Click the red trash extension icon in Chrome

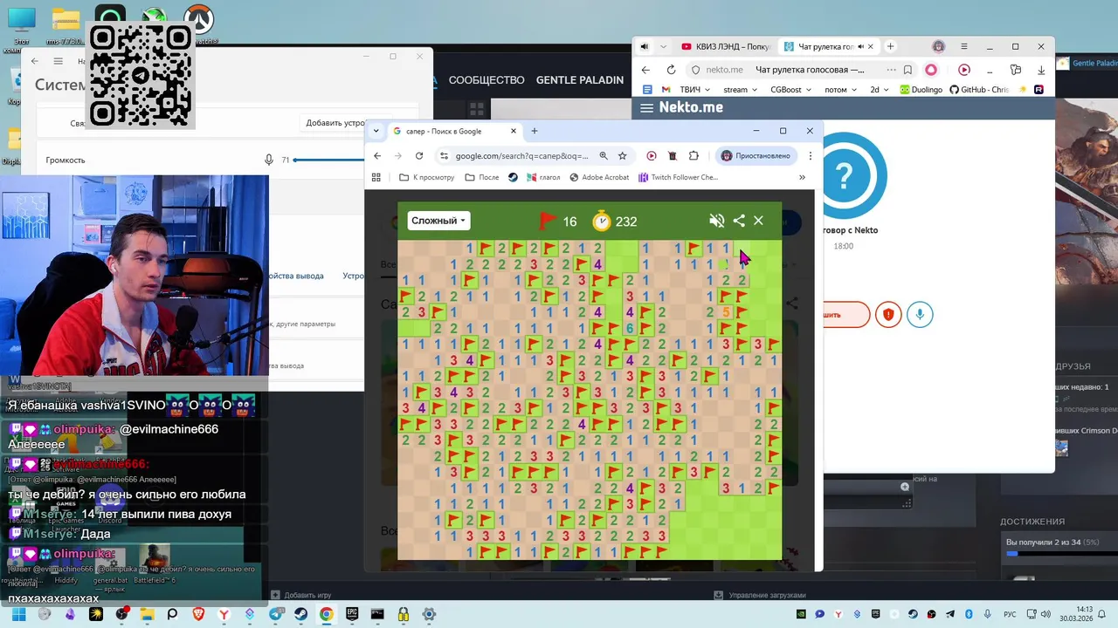click(673, 156)
